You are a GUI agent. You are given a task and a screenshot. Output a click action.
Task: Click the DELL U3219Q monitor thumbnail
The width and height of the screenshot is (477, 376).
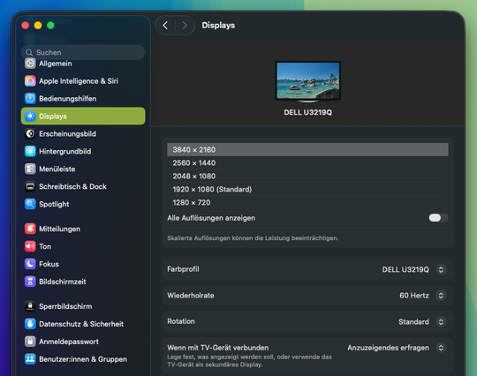[308, 81]
